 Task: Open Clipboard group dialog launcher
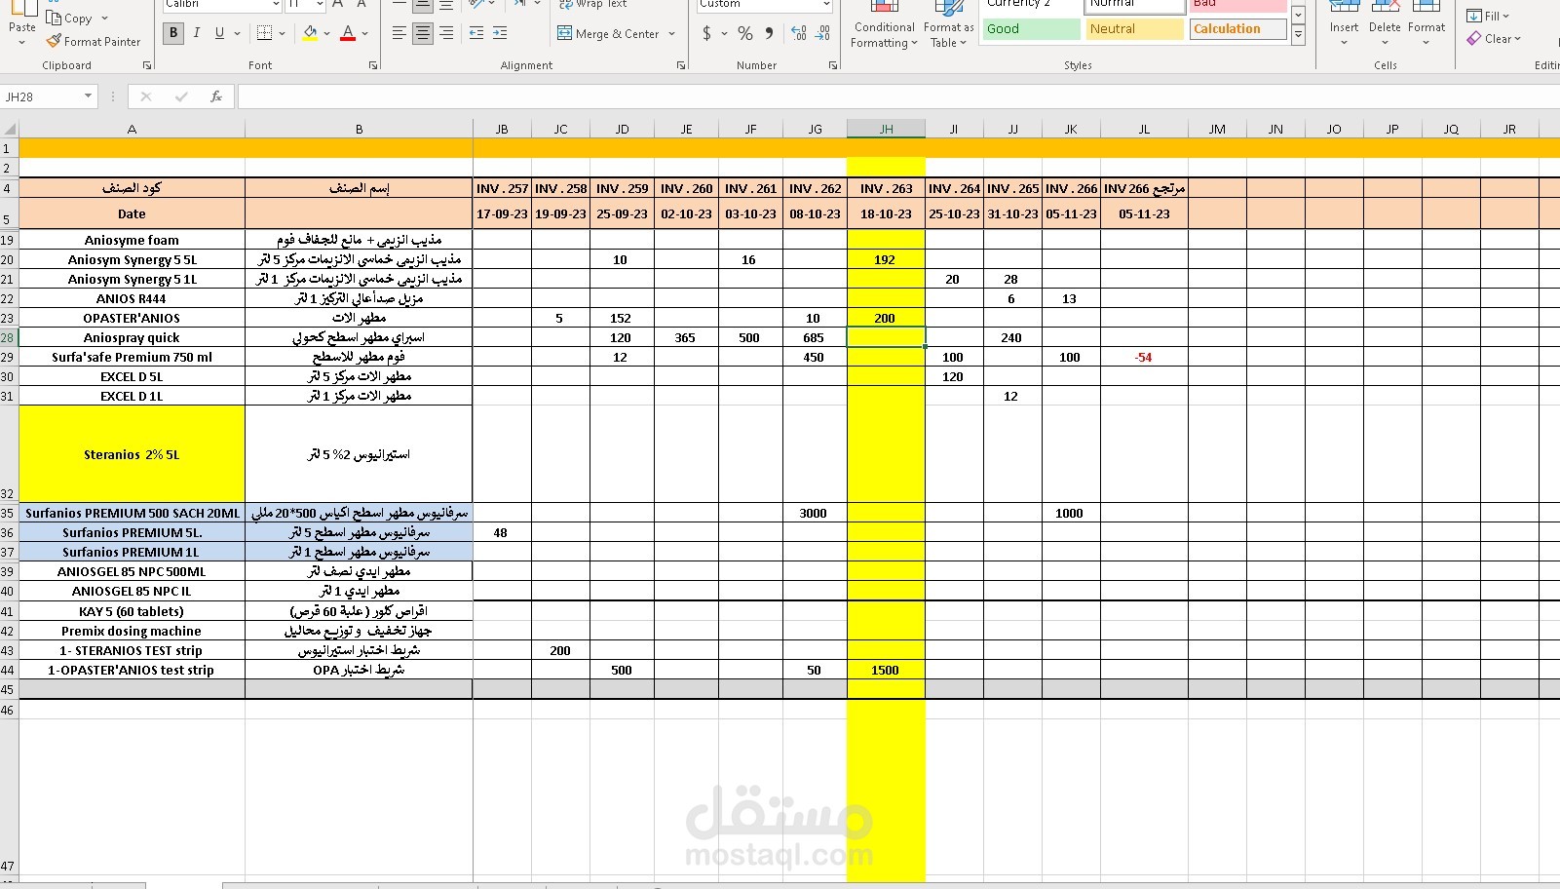(147, 65)
